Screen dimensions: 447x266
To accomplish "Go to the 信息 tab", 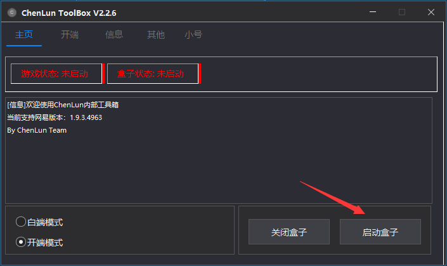I will (x=114, y=35).
